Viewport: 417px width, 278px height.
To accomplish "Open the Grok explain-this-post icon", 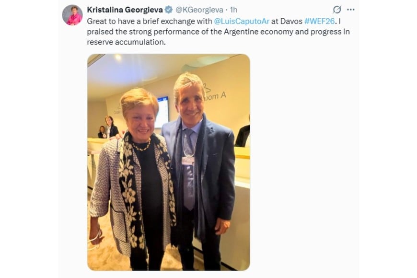I will pos(337,10).
